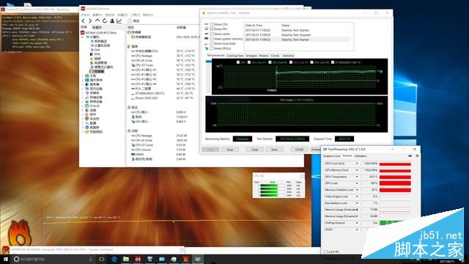Open GPU-Z hamburger menu icon
Screen dimensions: 469x264
(x=417, y=155)
